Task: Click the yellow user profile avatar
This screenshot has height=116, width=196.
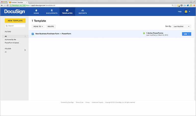Action: coord(186,12)
